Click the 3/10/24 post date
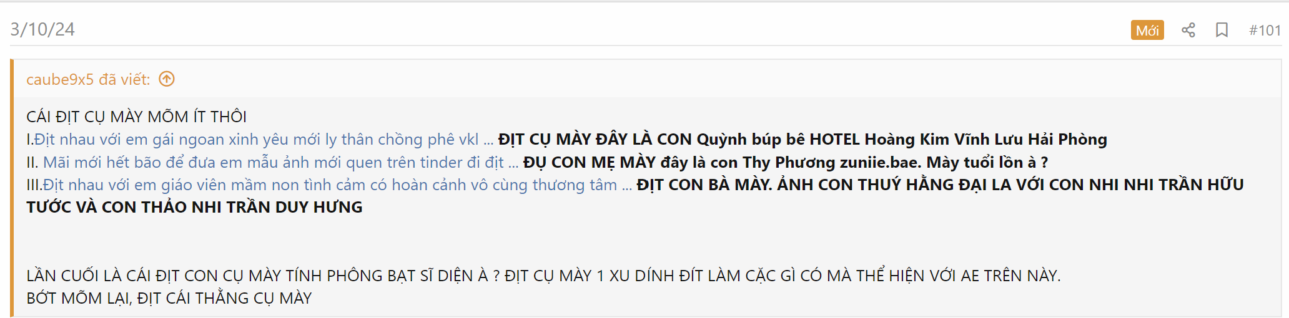This screenshot has width=1289, height=318. point(42,29)
